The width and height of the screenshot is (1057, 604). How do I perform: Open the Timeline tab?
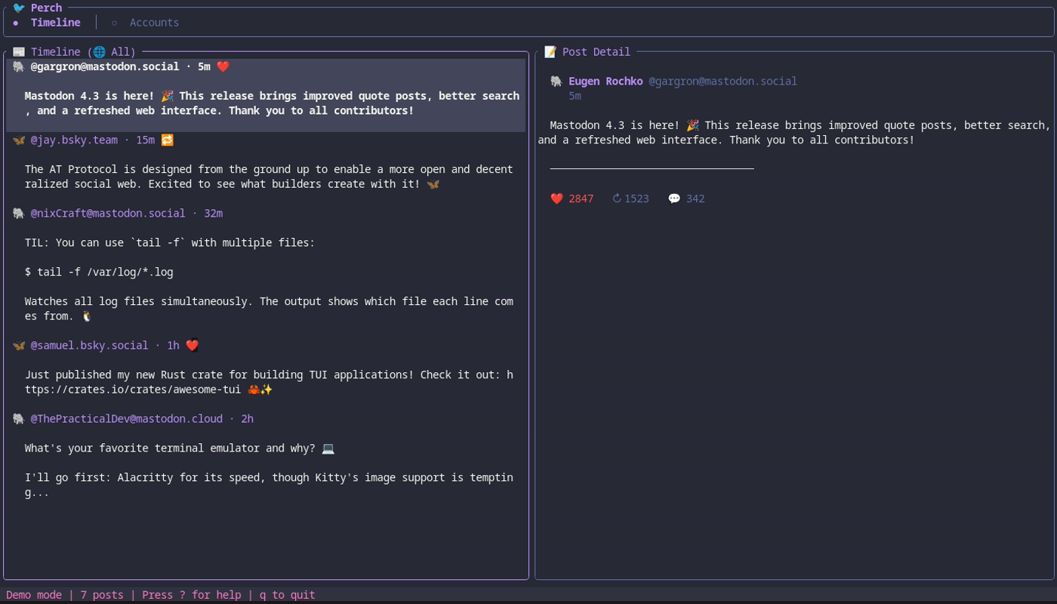click(x=55, y=23)
